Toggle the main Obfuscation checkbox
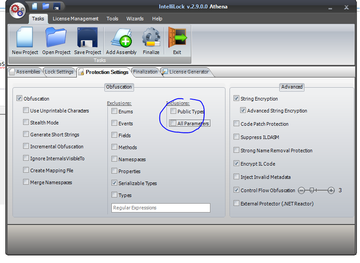This screenshot has width=360, height=263. click(19, 98)
